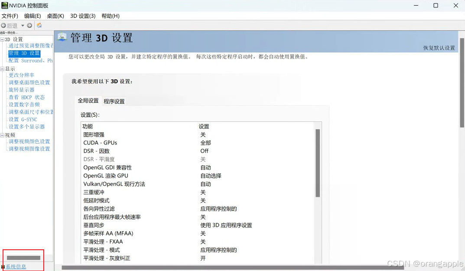The height and width of the screenshot is (271, 465).
Task: Open the 桌面(K) menu
Action: point(55,16)
